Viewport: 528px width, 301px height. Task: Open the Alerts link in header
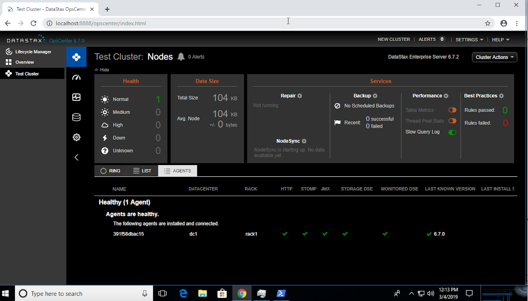(x=427, y=39)
